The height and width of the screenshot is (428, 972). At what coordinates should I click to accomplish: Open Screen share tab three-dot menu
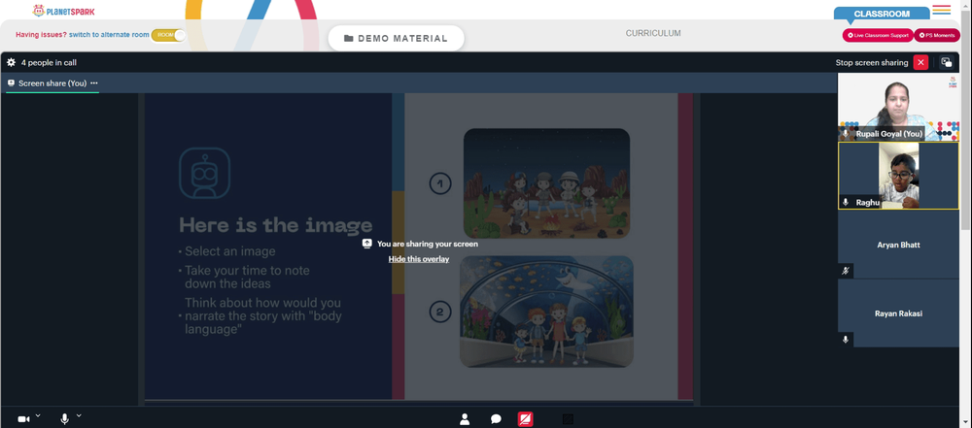94,83
